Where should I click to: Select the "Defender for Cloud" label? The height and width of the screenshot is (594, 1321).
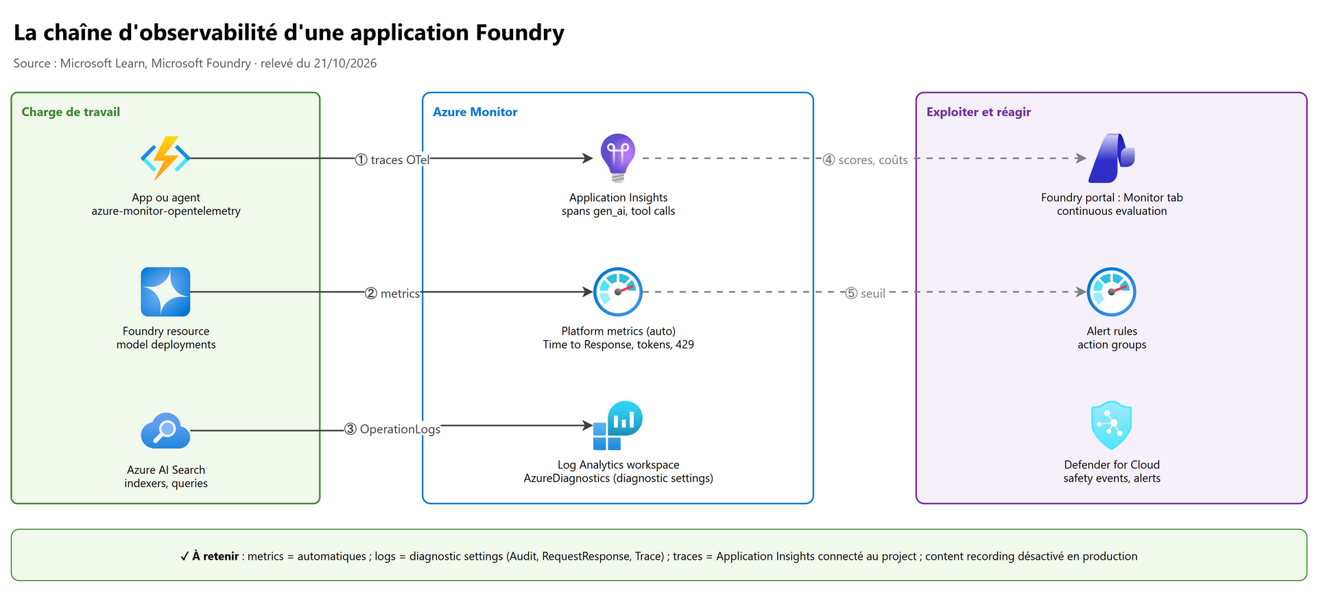pyautogui.click(x=1112, y=465)
